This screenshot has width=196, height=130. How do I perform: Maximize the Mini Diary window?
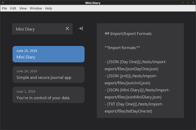[x=188, y=3]
